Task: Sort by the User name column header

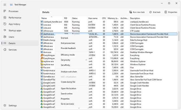Action: point(94,18)
